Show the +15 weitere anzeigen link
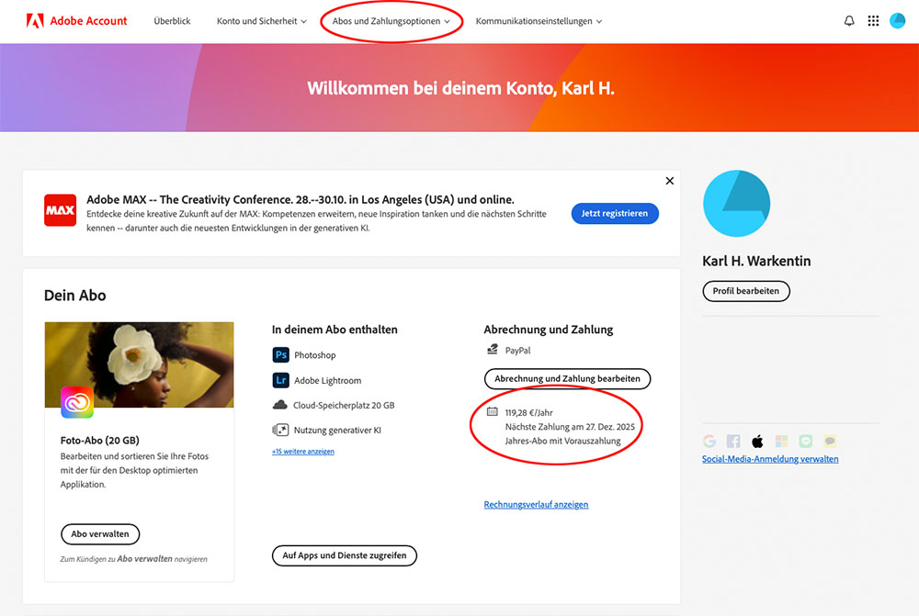 tap(302, 452)
